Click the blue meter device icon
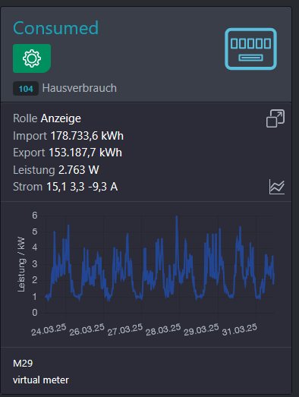 250,49
